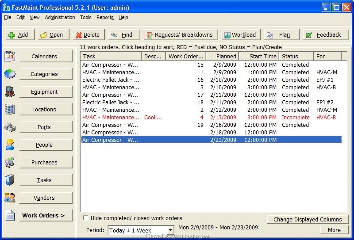Select work order 2 row dated 2/12/2009
This screenshot has width=354, height=240.
(x=211, y=110)
